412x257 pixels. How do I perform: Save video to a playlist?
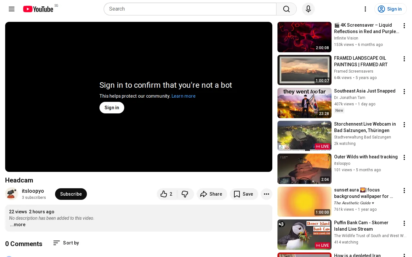click(244, 194)
